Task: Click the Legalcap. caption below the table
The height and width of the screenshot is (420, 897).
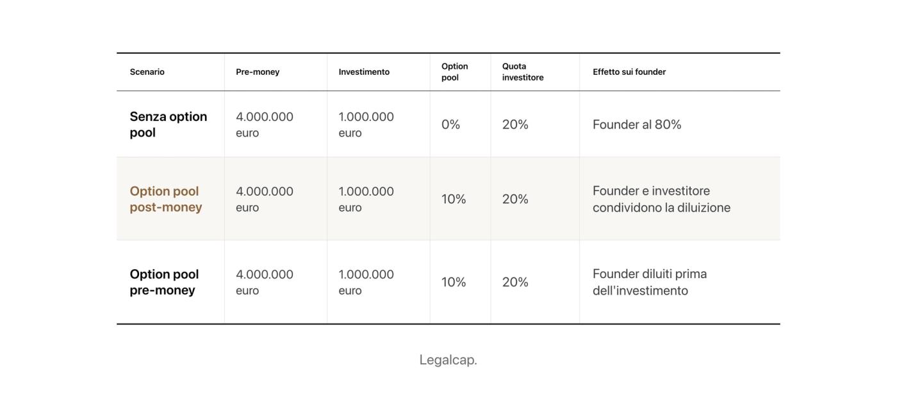Action: click(x=448, y=359)
